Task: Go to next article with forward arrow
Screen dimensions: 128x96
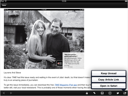Action: coord(11,93)
